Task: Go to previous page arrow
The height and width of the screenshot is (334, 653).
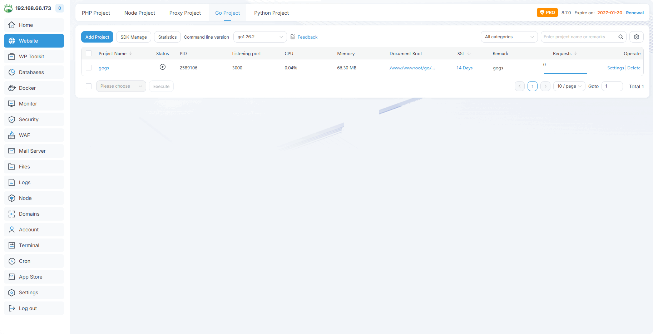Action: pos(520,86)
